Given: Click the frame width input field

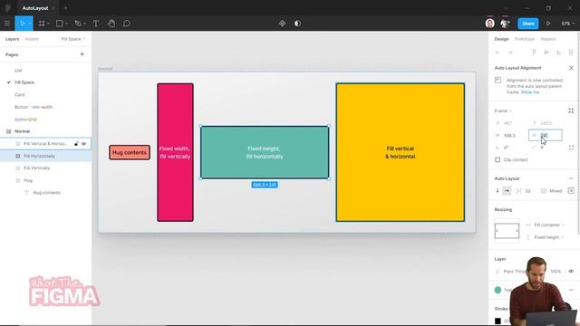Looking at the screenshot, I should point(509,135).
